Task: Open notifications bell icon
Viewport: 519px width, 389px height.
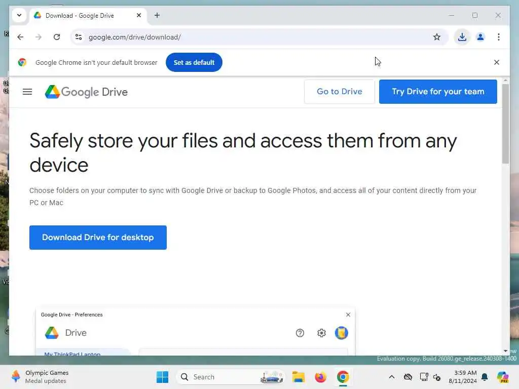Action: coord(485,377)
